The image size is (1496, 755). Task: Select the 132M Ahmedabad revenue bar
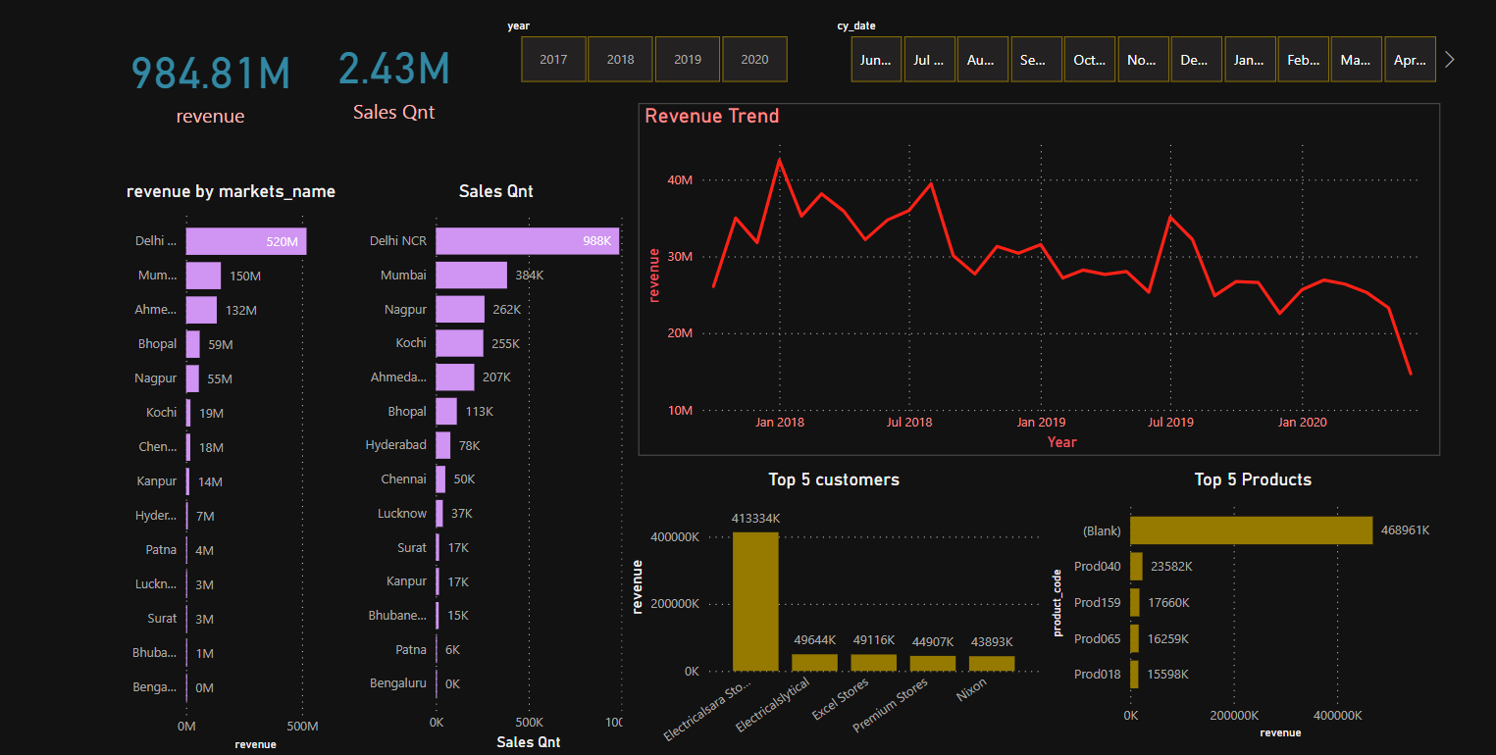click(201, 310)
